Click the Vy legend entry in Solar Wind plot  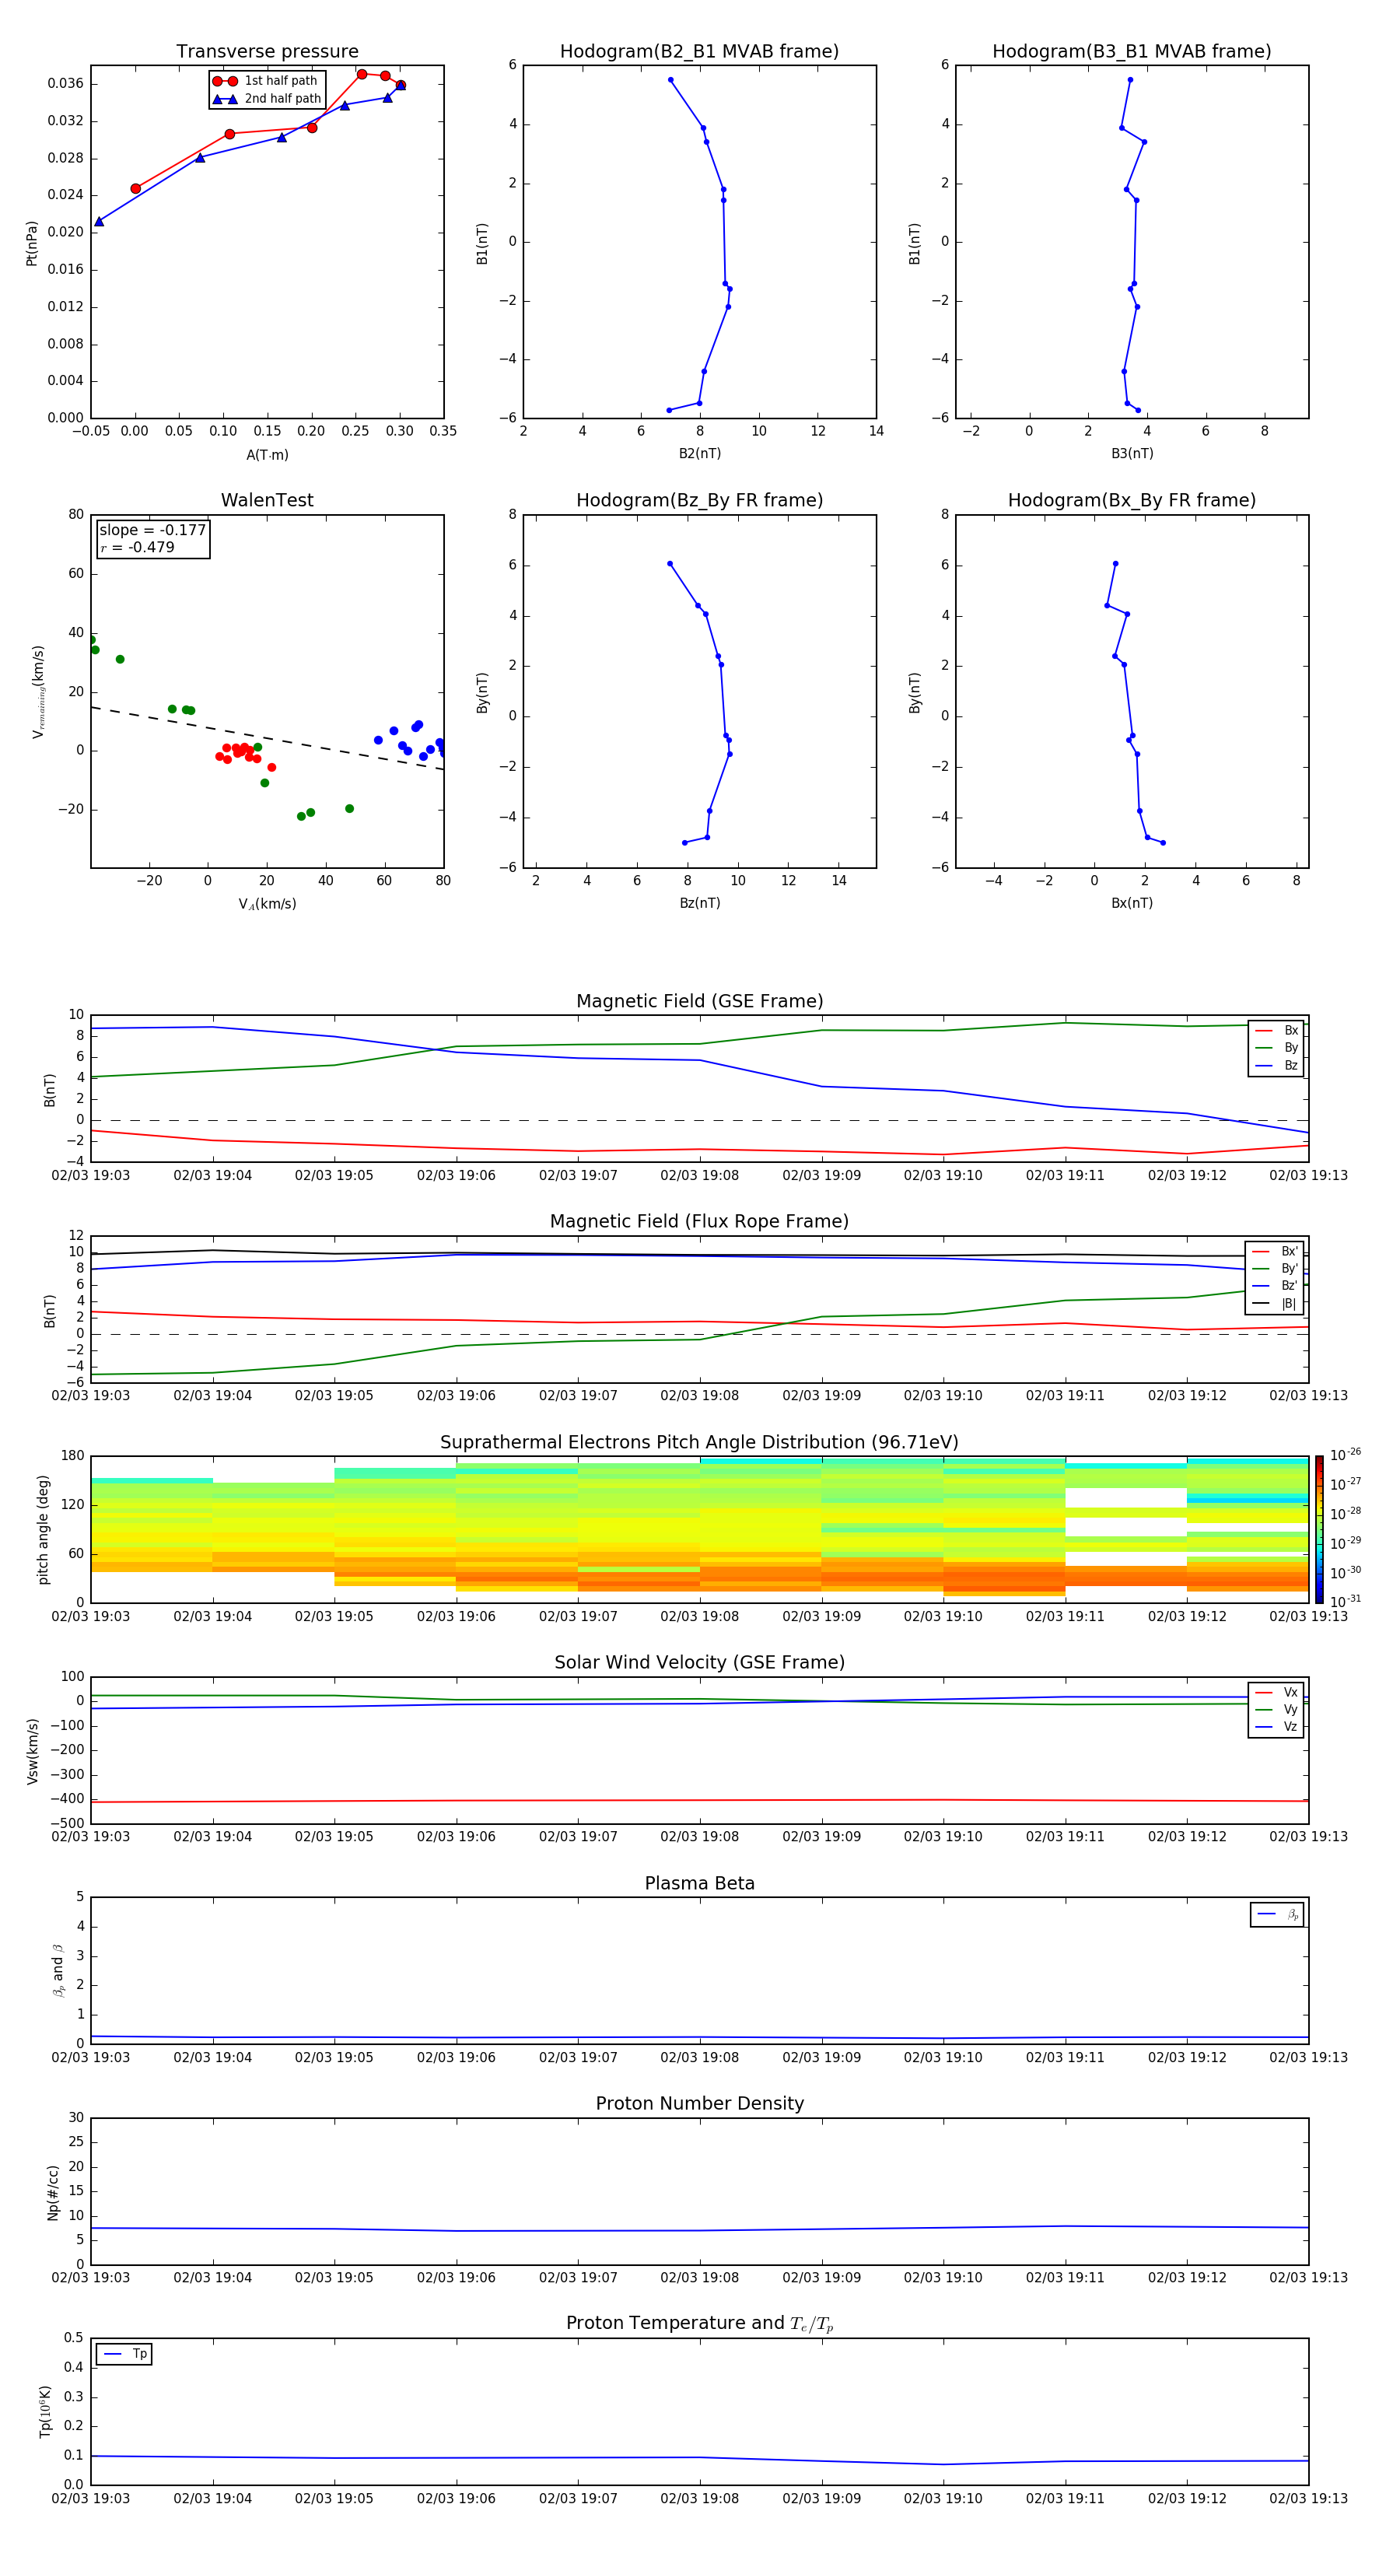pos(1276,1710)
